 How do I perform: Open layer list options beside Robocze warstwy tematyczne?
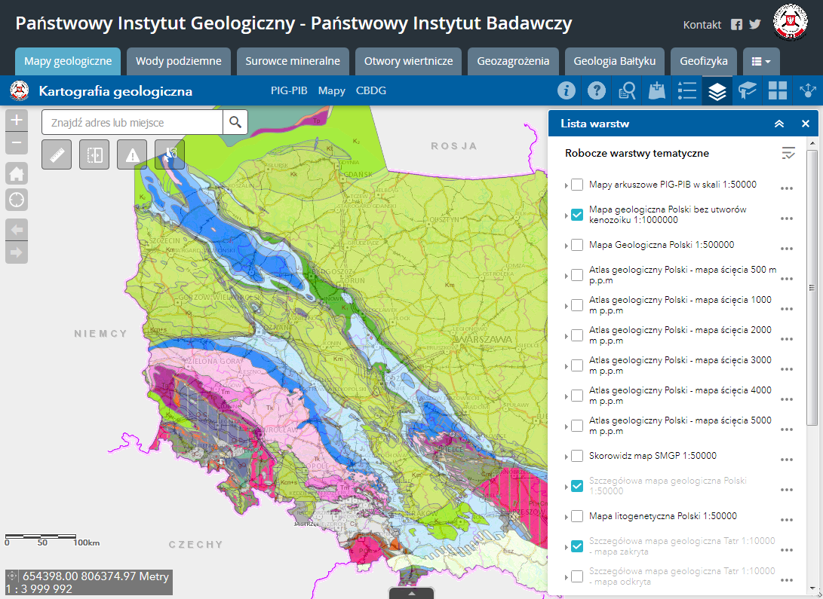pyautogui.click(x=788, y=153)
